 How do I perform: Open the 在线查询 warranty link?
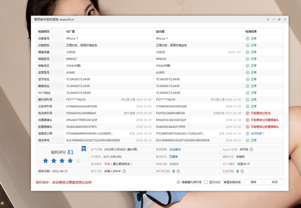pyautogui.click(x=175, y=149)
